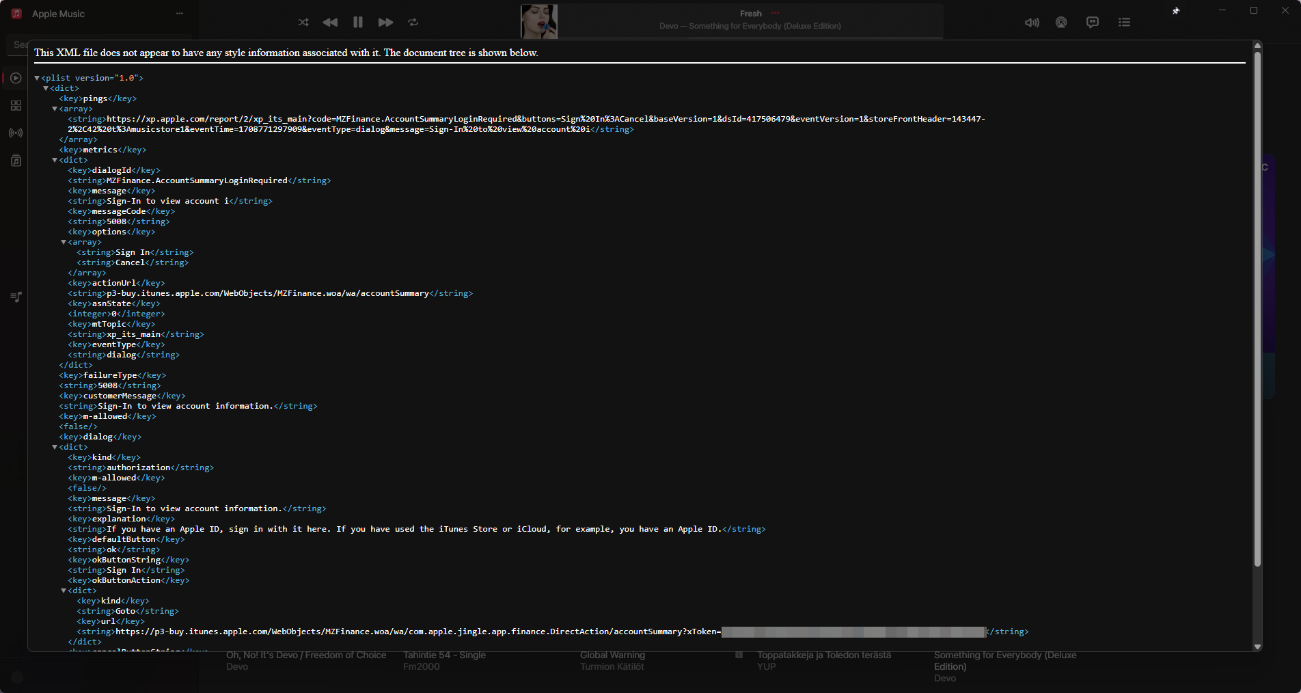Collapse the plist version root node

coord(37,79)
